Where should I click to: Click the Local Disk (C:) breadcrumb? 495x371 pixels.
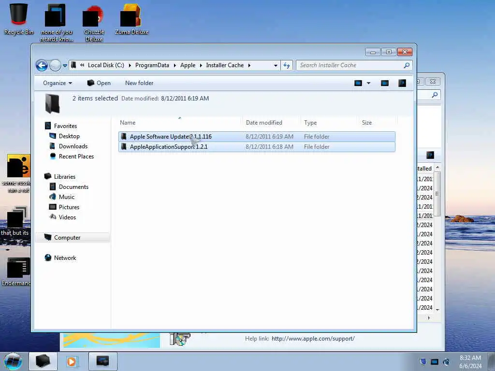click(106, 65)
